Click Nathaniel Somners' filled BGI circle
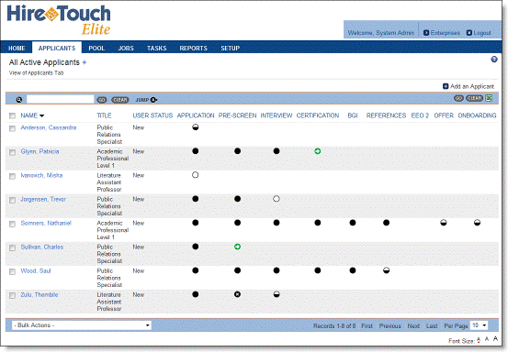Screen dimensions: 508x352 point(353,223)
